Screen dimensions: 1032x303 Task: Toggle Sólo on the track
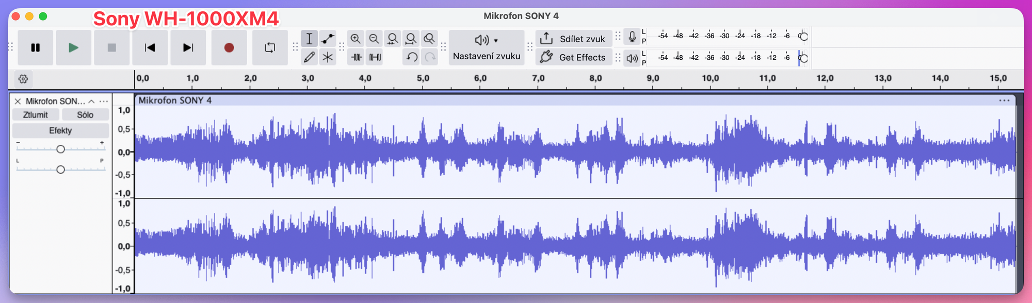pos(85,115)
